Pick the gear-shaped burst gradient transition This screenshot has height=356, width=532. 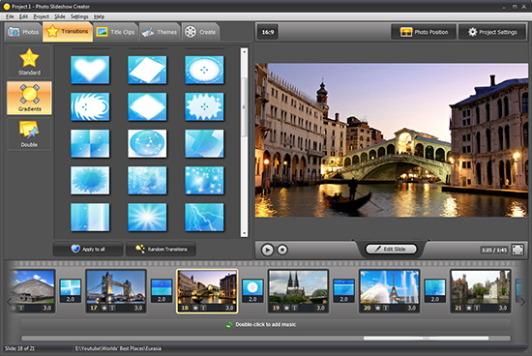click(x=204, y=106)
